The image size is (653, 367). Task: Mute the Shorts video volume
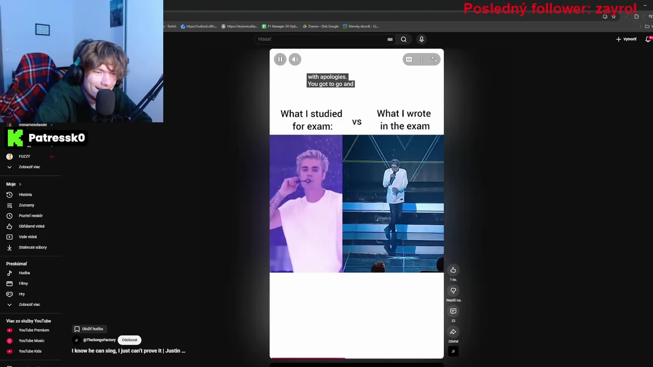point(295,59)
